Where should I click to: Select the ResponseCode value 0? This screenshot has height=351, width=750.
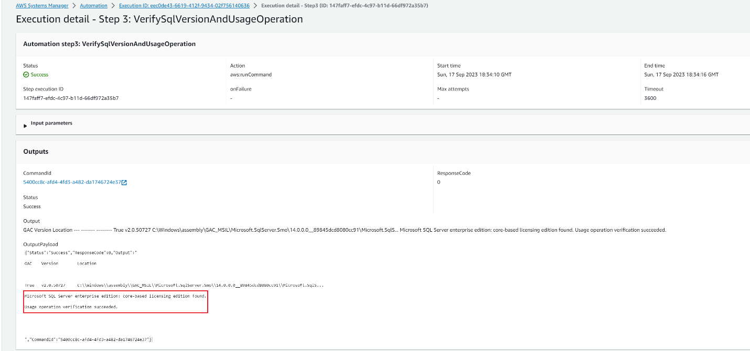click(x=438, y=182)
